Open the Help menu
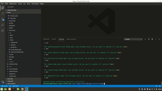The width and height of the screenshot is (162, 91). (x=42, y=4)
